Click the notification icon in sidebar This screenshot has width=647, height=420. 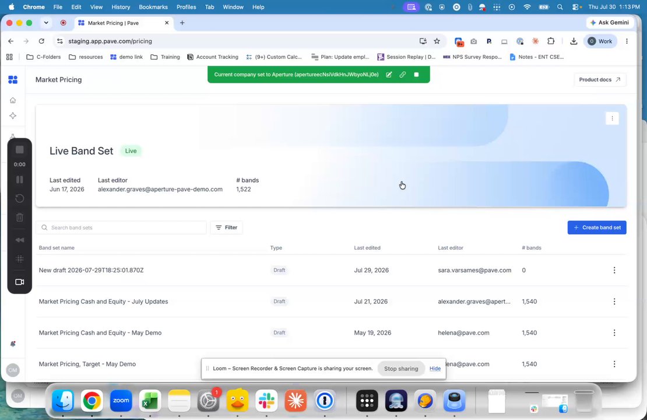[13, 344]
